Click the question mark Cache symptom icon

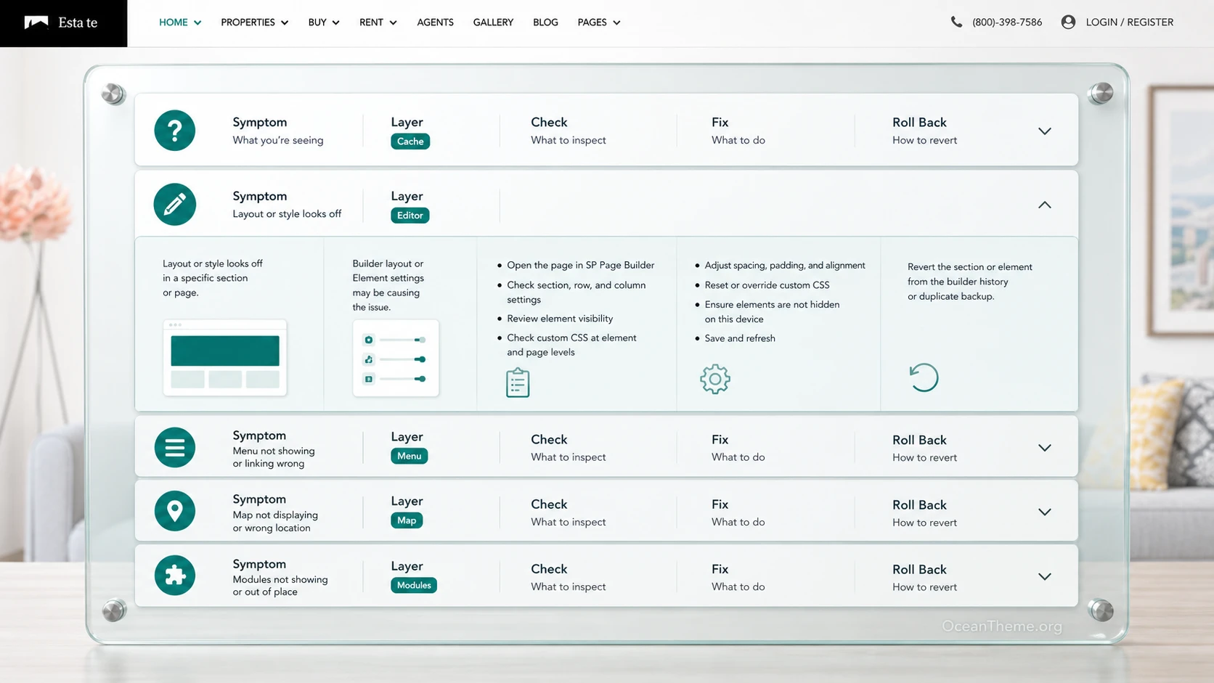coord(174,131)
